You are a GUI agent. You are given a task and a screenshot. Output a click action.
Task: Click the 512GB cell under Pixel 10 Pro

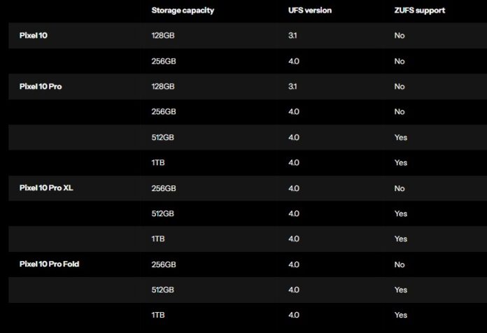click(x=163, y=137)
